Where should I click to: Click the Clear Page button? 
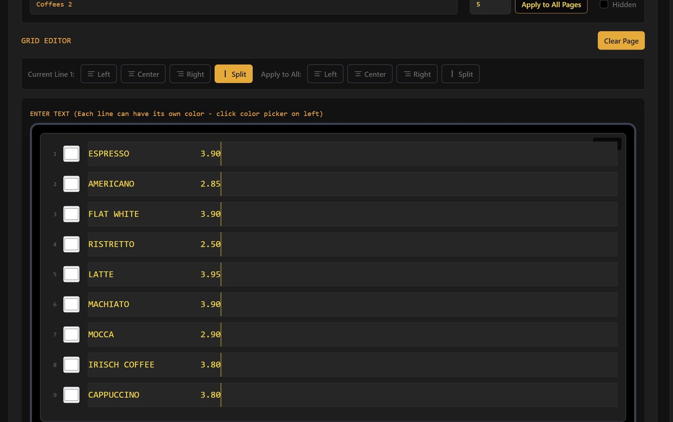click(621, 41)
